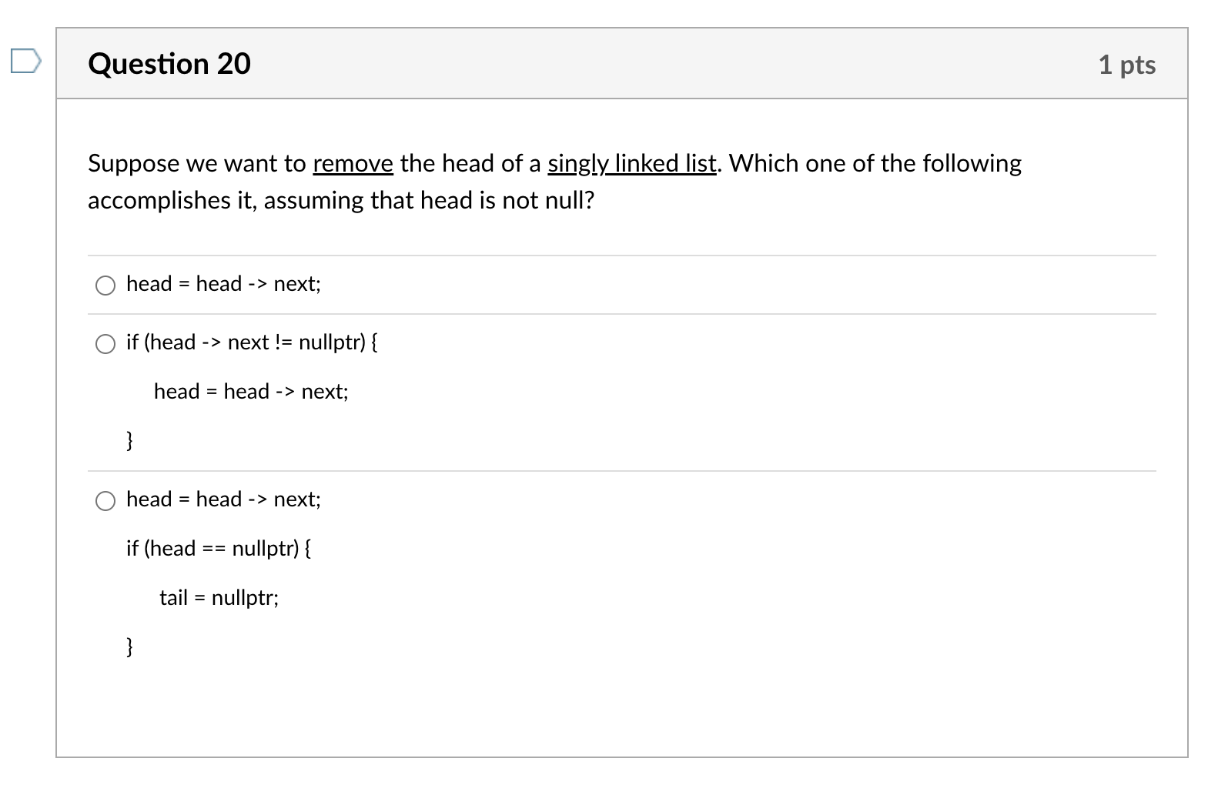The width and height of the screenshot is (1228, 785).
Task: Click the '1 pts' points label
Action: (x=1127, y=65)
